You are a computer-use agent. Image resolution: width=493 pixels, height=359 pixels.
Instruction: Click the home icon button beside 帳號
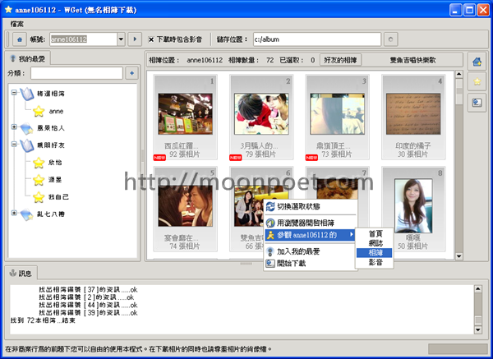pyautogui.click(x=20, y=39)
